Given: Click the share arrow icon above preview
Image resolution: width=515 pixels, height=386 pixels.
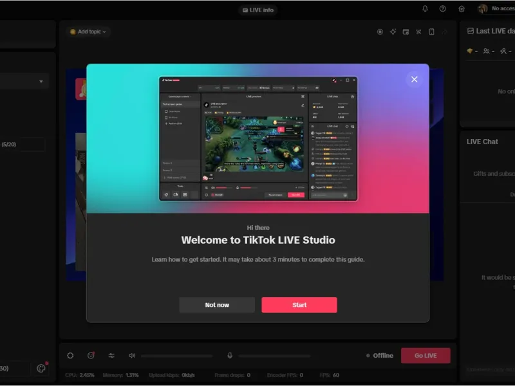Looking at the screenshot, I should click(444, 32).
